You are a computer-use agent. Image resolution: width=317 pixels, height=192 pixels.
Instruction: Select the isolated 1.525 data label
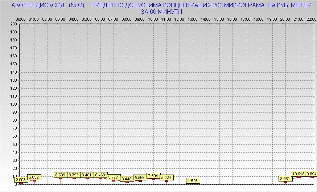click(193, 180)
